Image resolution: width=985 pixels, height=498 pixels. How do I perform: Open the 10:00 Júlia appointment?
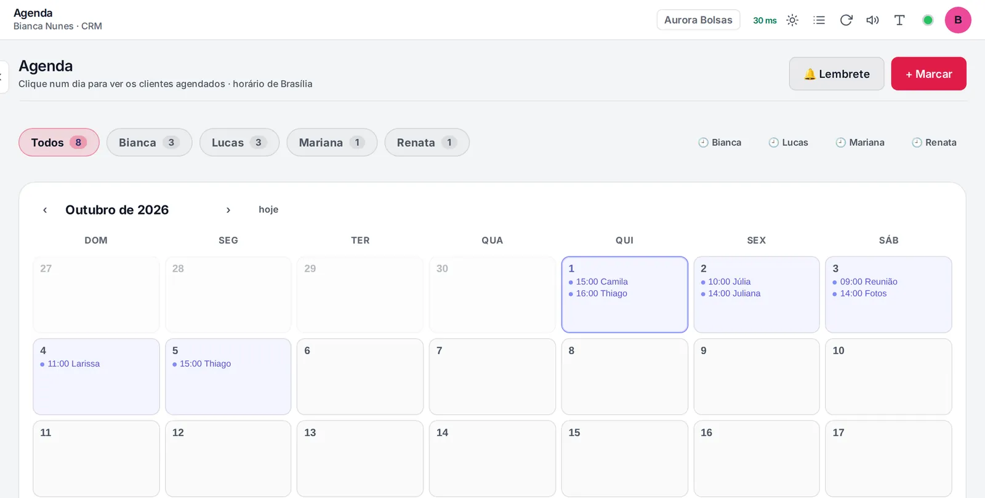click(726, 282)
